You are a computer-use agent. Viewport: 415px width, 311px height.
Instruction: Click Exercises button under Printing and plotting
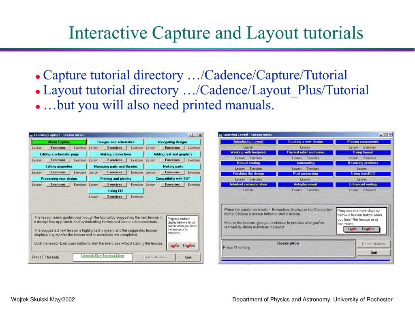click(115, 184)
